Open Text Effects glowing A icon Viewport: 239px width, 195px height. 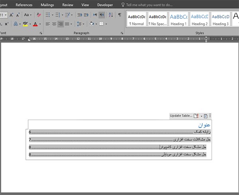(16, 24)
